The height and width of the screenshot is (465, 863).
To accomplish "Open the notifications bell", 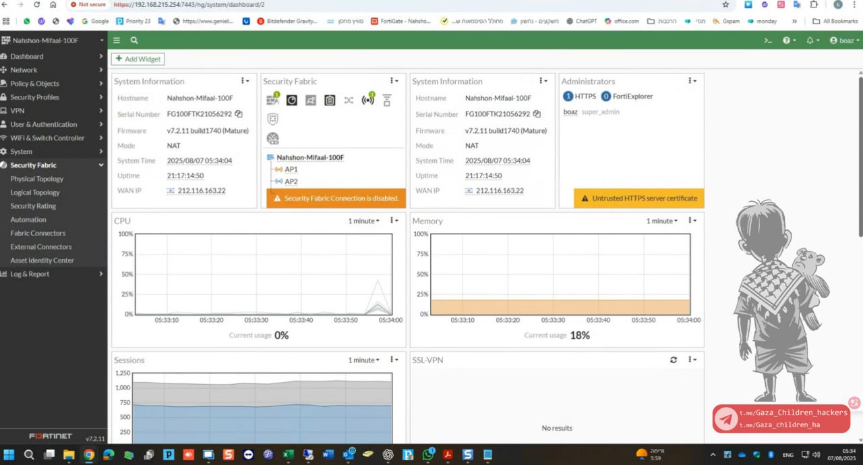I will coord(812,40).
